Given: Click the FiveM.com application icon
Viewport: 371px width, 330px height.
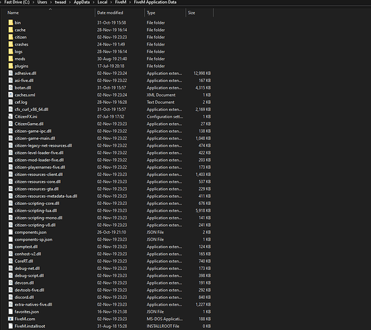Looking at the screenshot, I should pyautogui.click(x=11, y=319).
